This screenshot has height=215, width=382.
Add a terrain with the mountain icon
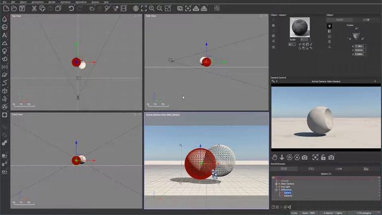coord(5,43)
